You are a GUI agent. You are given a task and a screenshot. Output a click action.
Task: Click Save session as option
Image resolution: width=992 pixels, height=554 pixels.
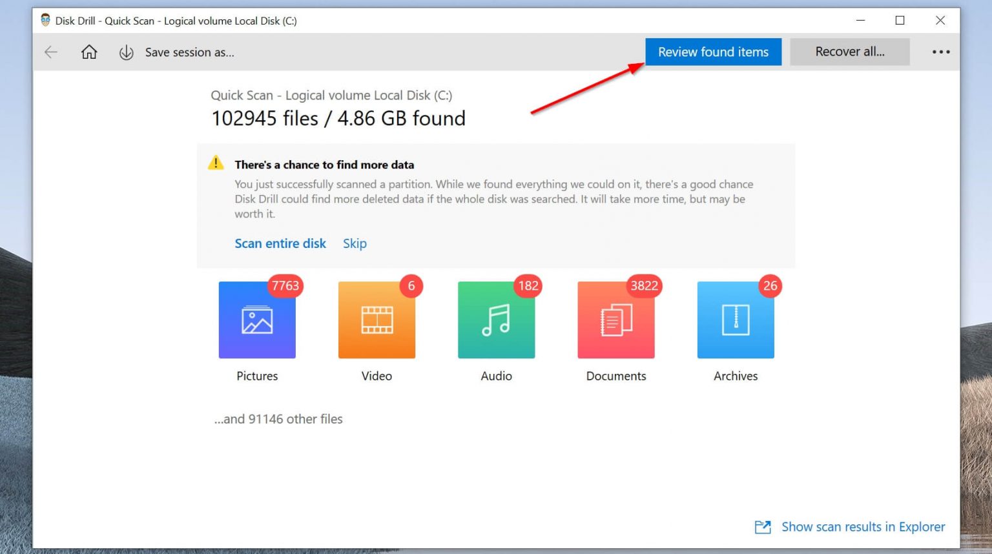pyautogui.click(x=190, y=52)
